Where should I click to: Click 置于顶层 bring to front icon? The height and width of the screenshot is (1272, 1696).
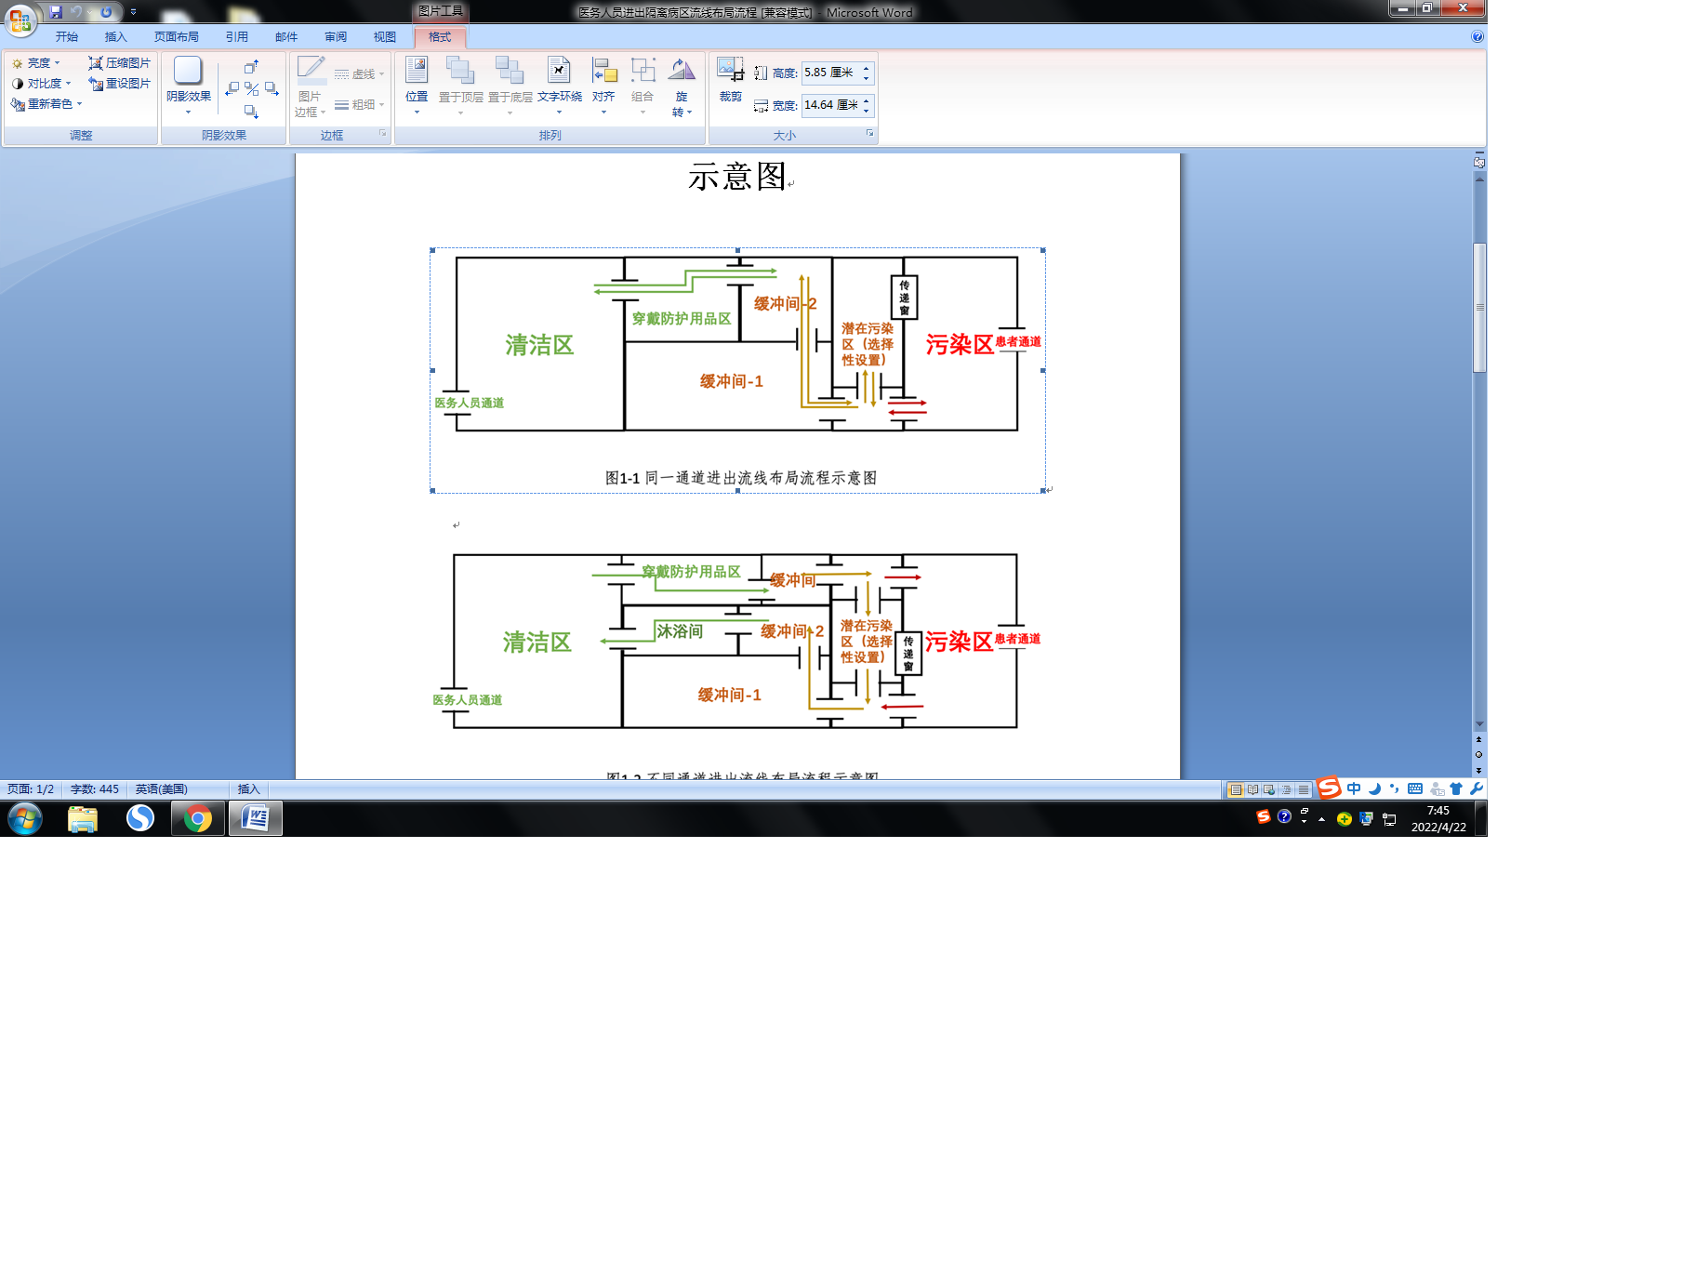[460, 71]
